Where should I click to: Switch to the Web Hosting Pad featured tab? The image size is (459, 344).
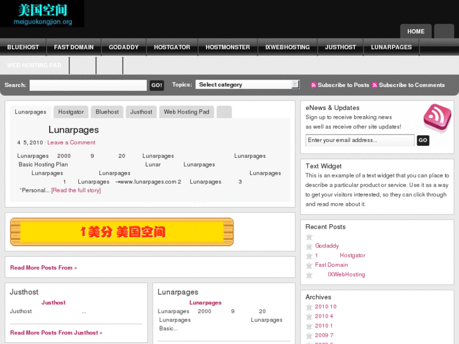(x=186, y=112)
